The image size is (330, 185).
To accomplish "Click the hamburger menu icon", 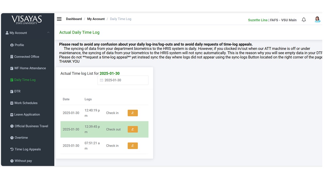I will [59, 19].
